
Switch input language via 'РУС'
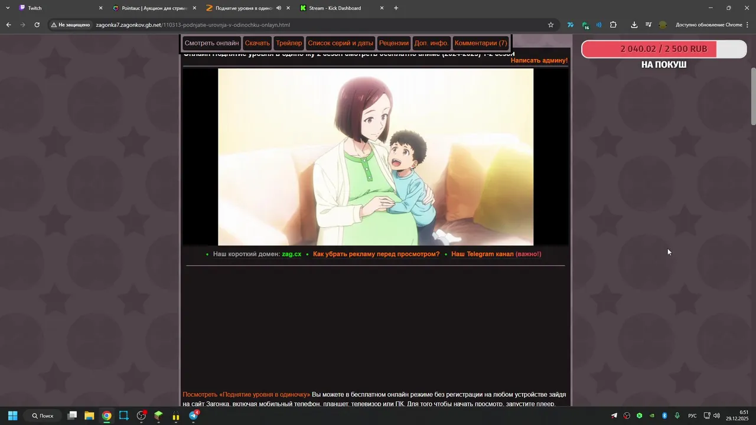692,416
